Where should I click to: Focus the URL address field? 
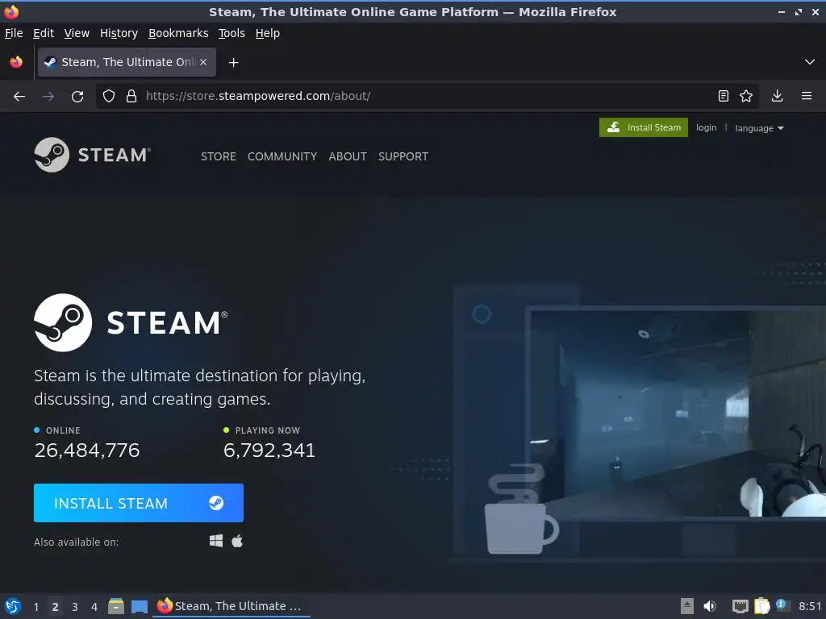(x=427, y=96)
